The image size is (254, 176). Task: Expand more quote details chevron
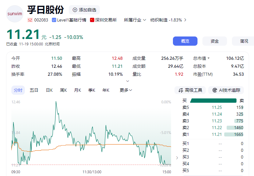(128, 81)
